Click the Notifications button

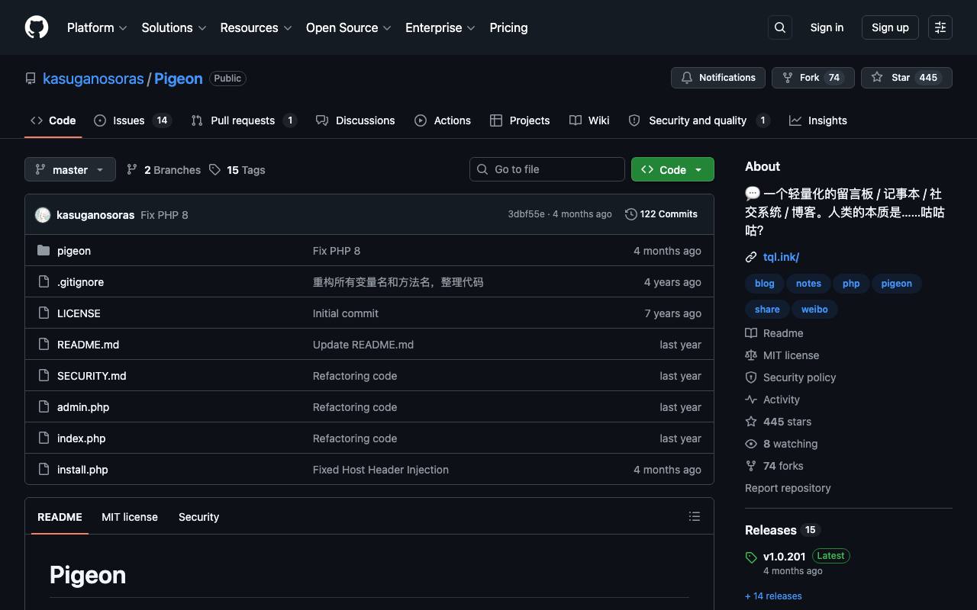[x=718, y=78]
